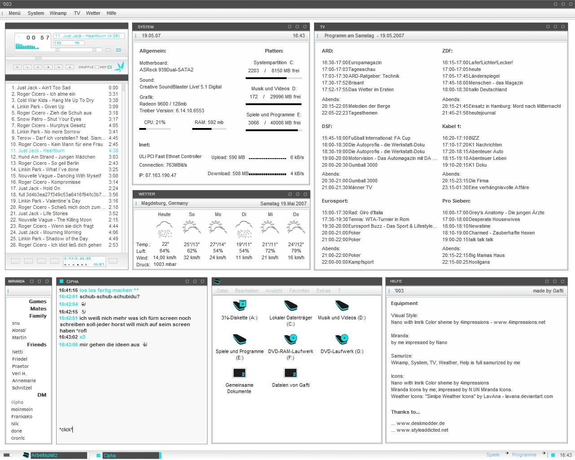The width and height of the screenshot is (575, 460).
Task: Open the TV menu
Action: tap(77, 13)
